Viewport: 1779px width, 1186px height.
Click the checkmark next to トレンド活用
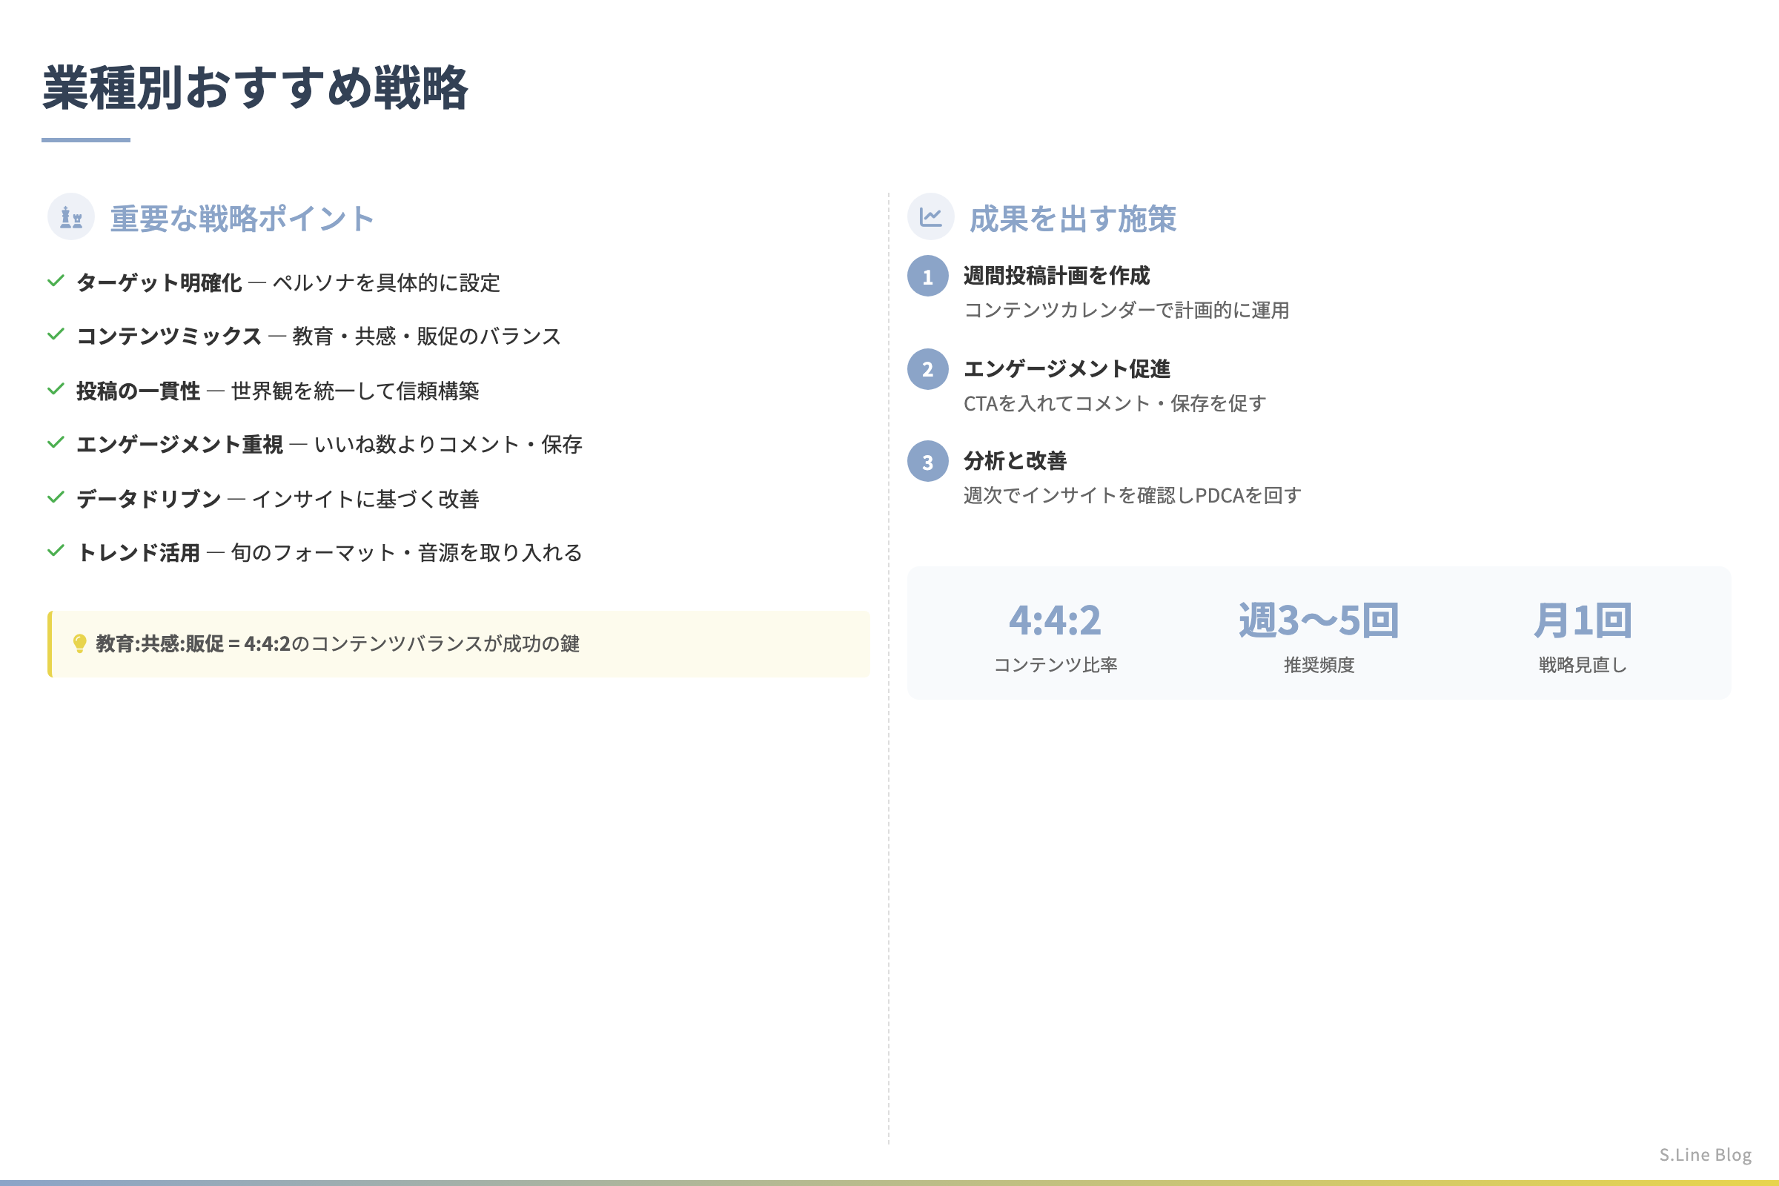[x=56, y=551]
